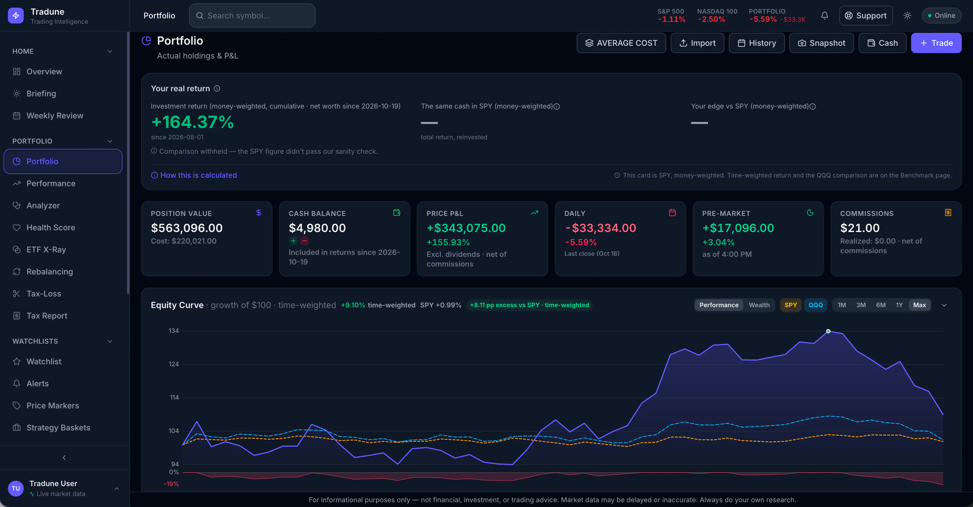This screenshot has width=973, height=507.
Task: Expand the Equity Curve options chevron
Action: click(944, 305)
